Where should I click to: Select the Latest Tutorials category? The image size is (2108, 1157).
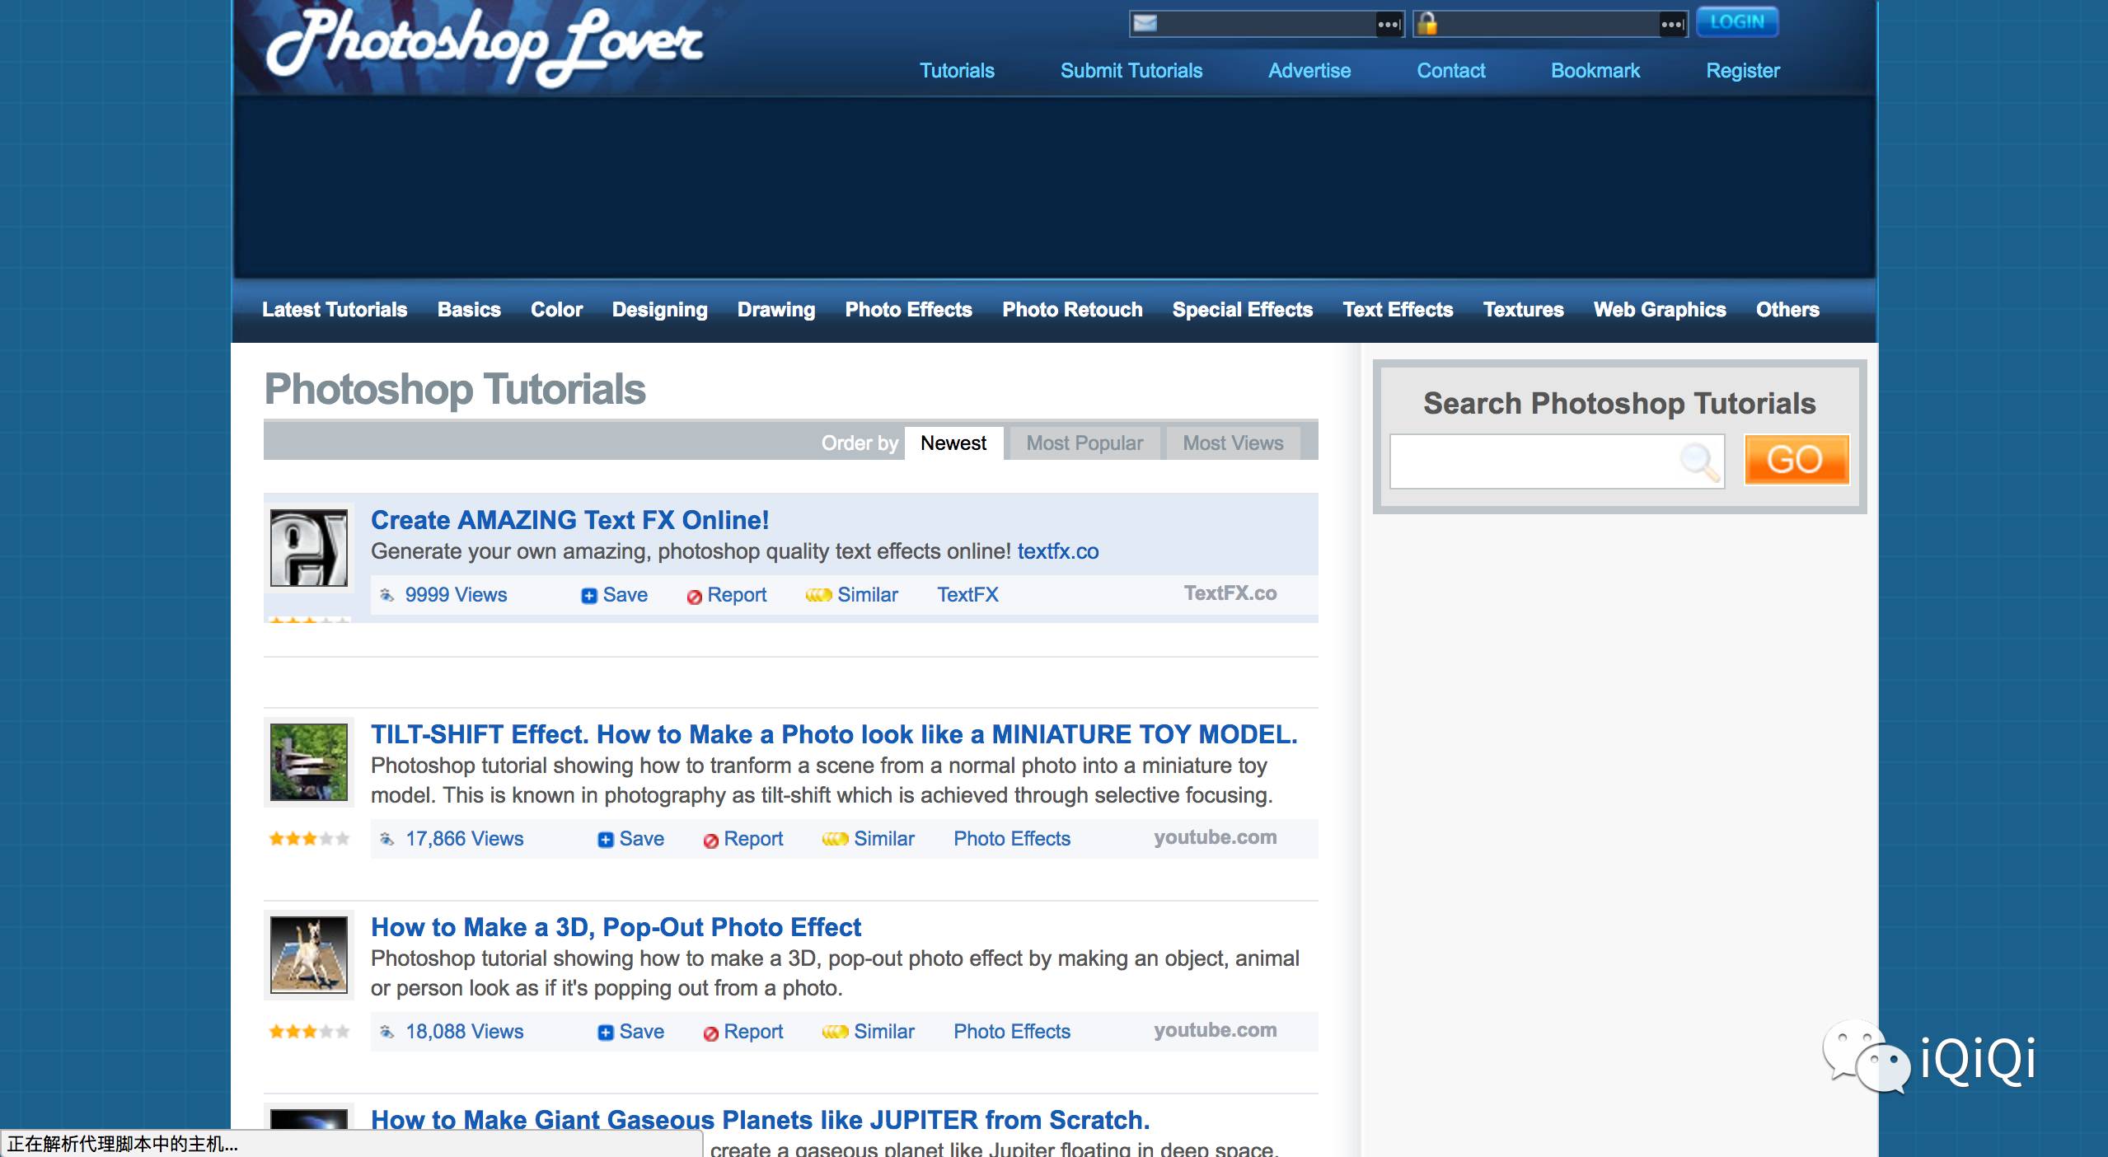pyautogui.click(x=335, y=310)
